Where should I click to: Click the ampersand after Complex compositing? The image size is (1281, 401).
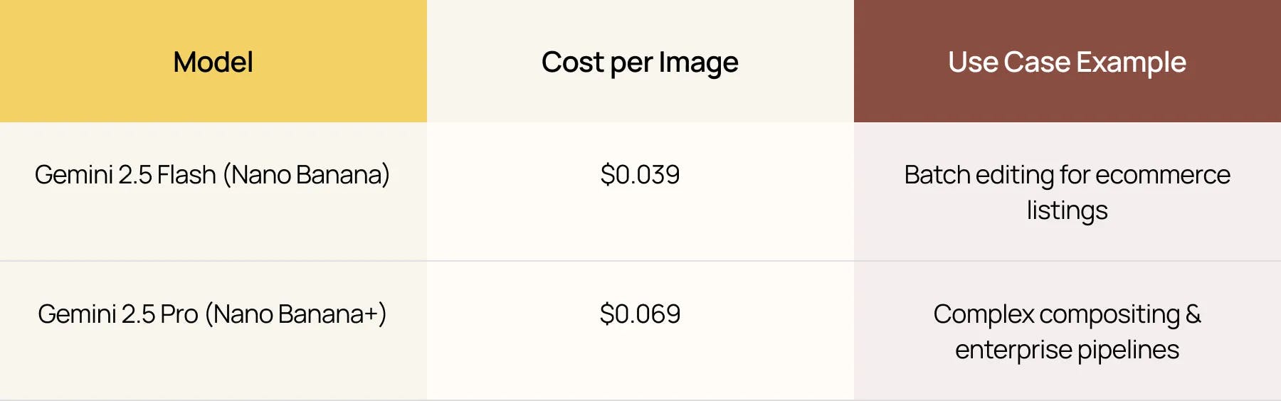tap(1193, 314)
